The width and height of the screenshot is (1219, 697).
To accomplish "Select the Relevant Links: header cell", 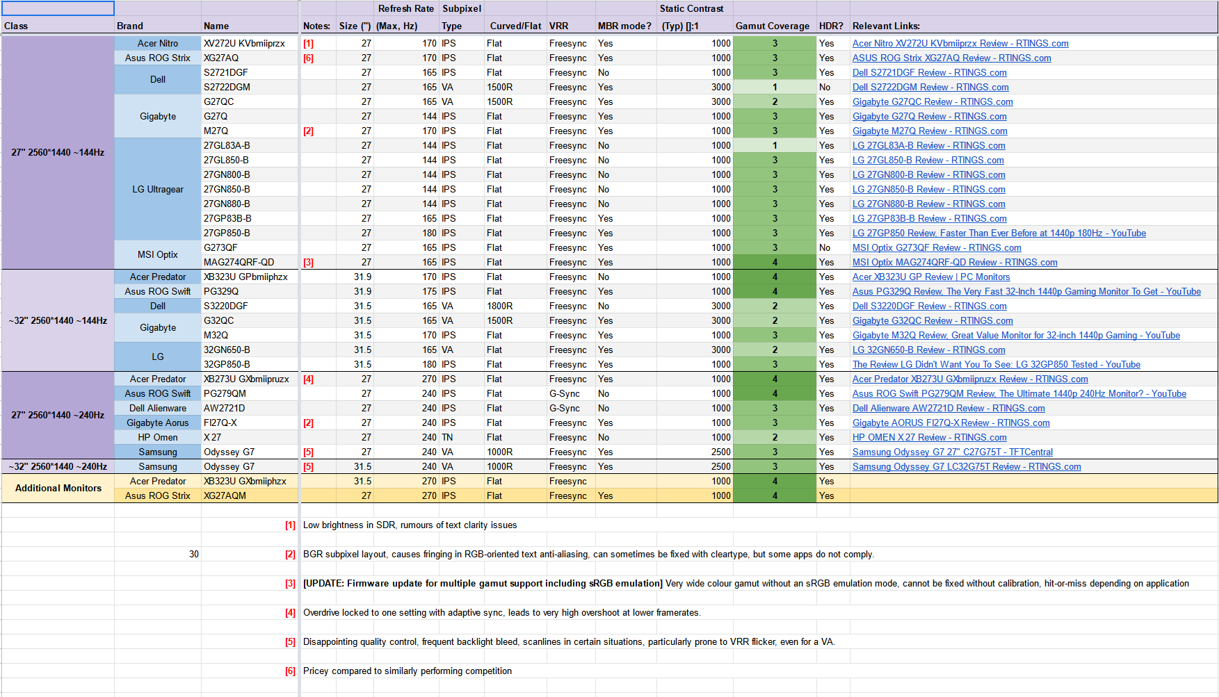I will coord(1033,26).
